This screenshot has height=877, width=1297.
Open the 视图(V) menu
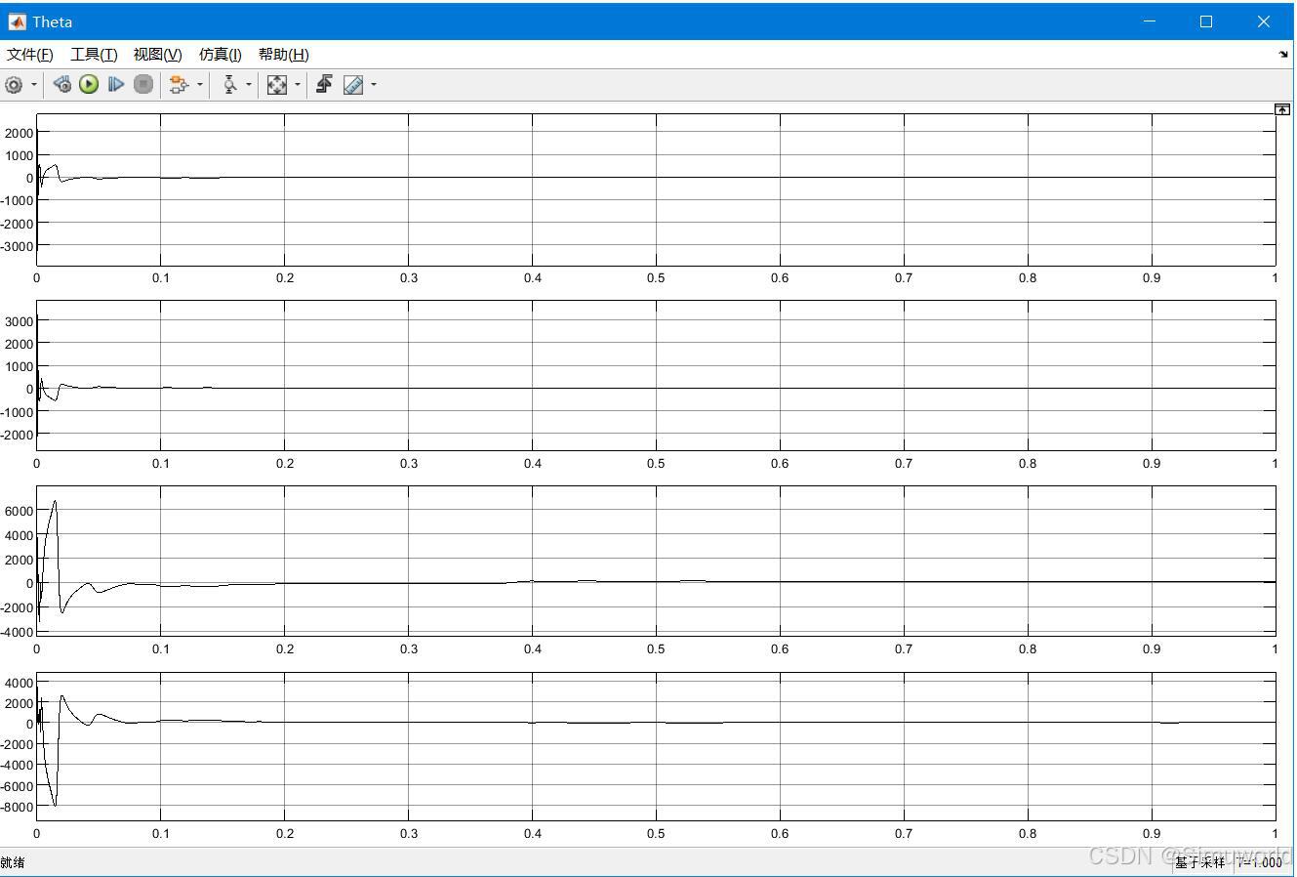point(157,55)
